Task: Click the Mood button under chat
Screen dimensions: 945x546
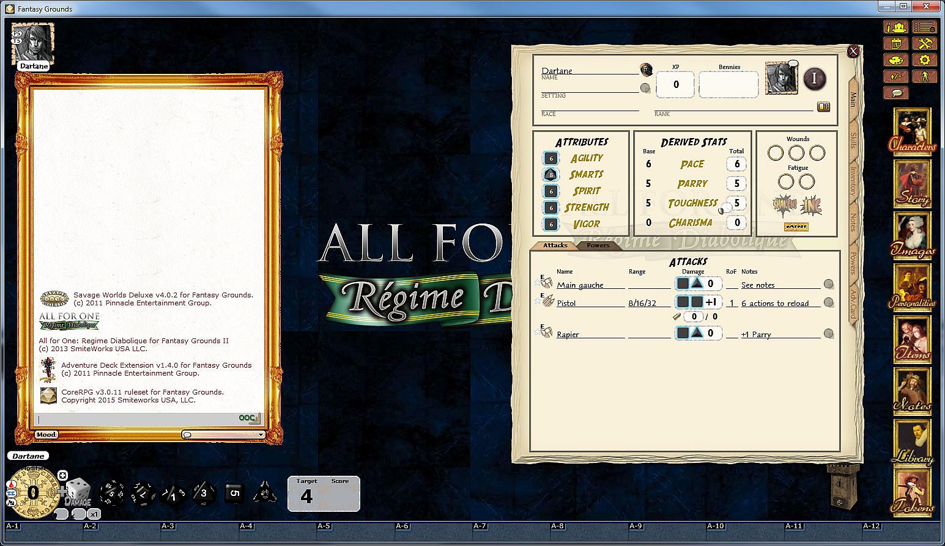Action: [x=46, y=435]
